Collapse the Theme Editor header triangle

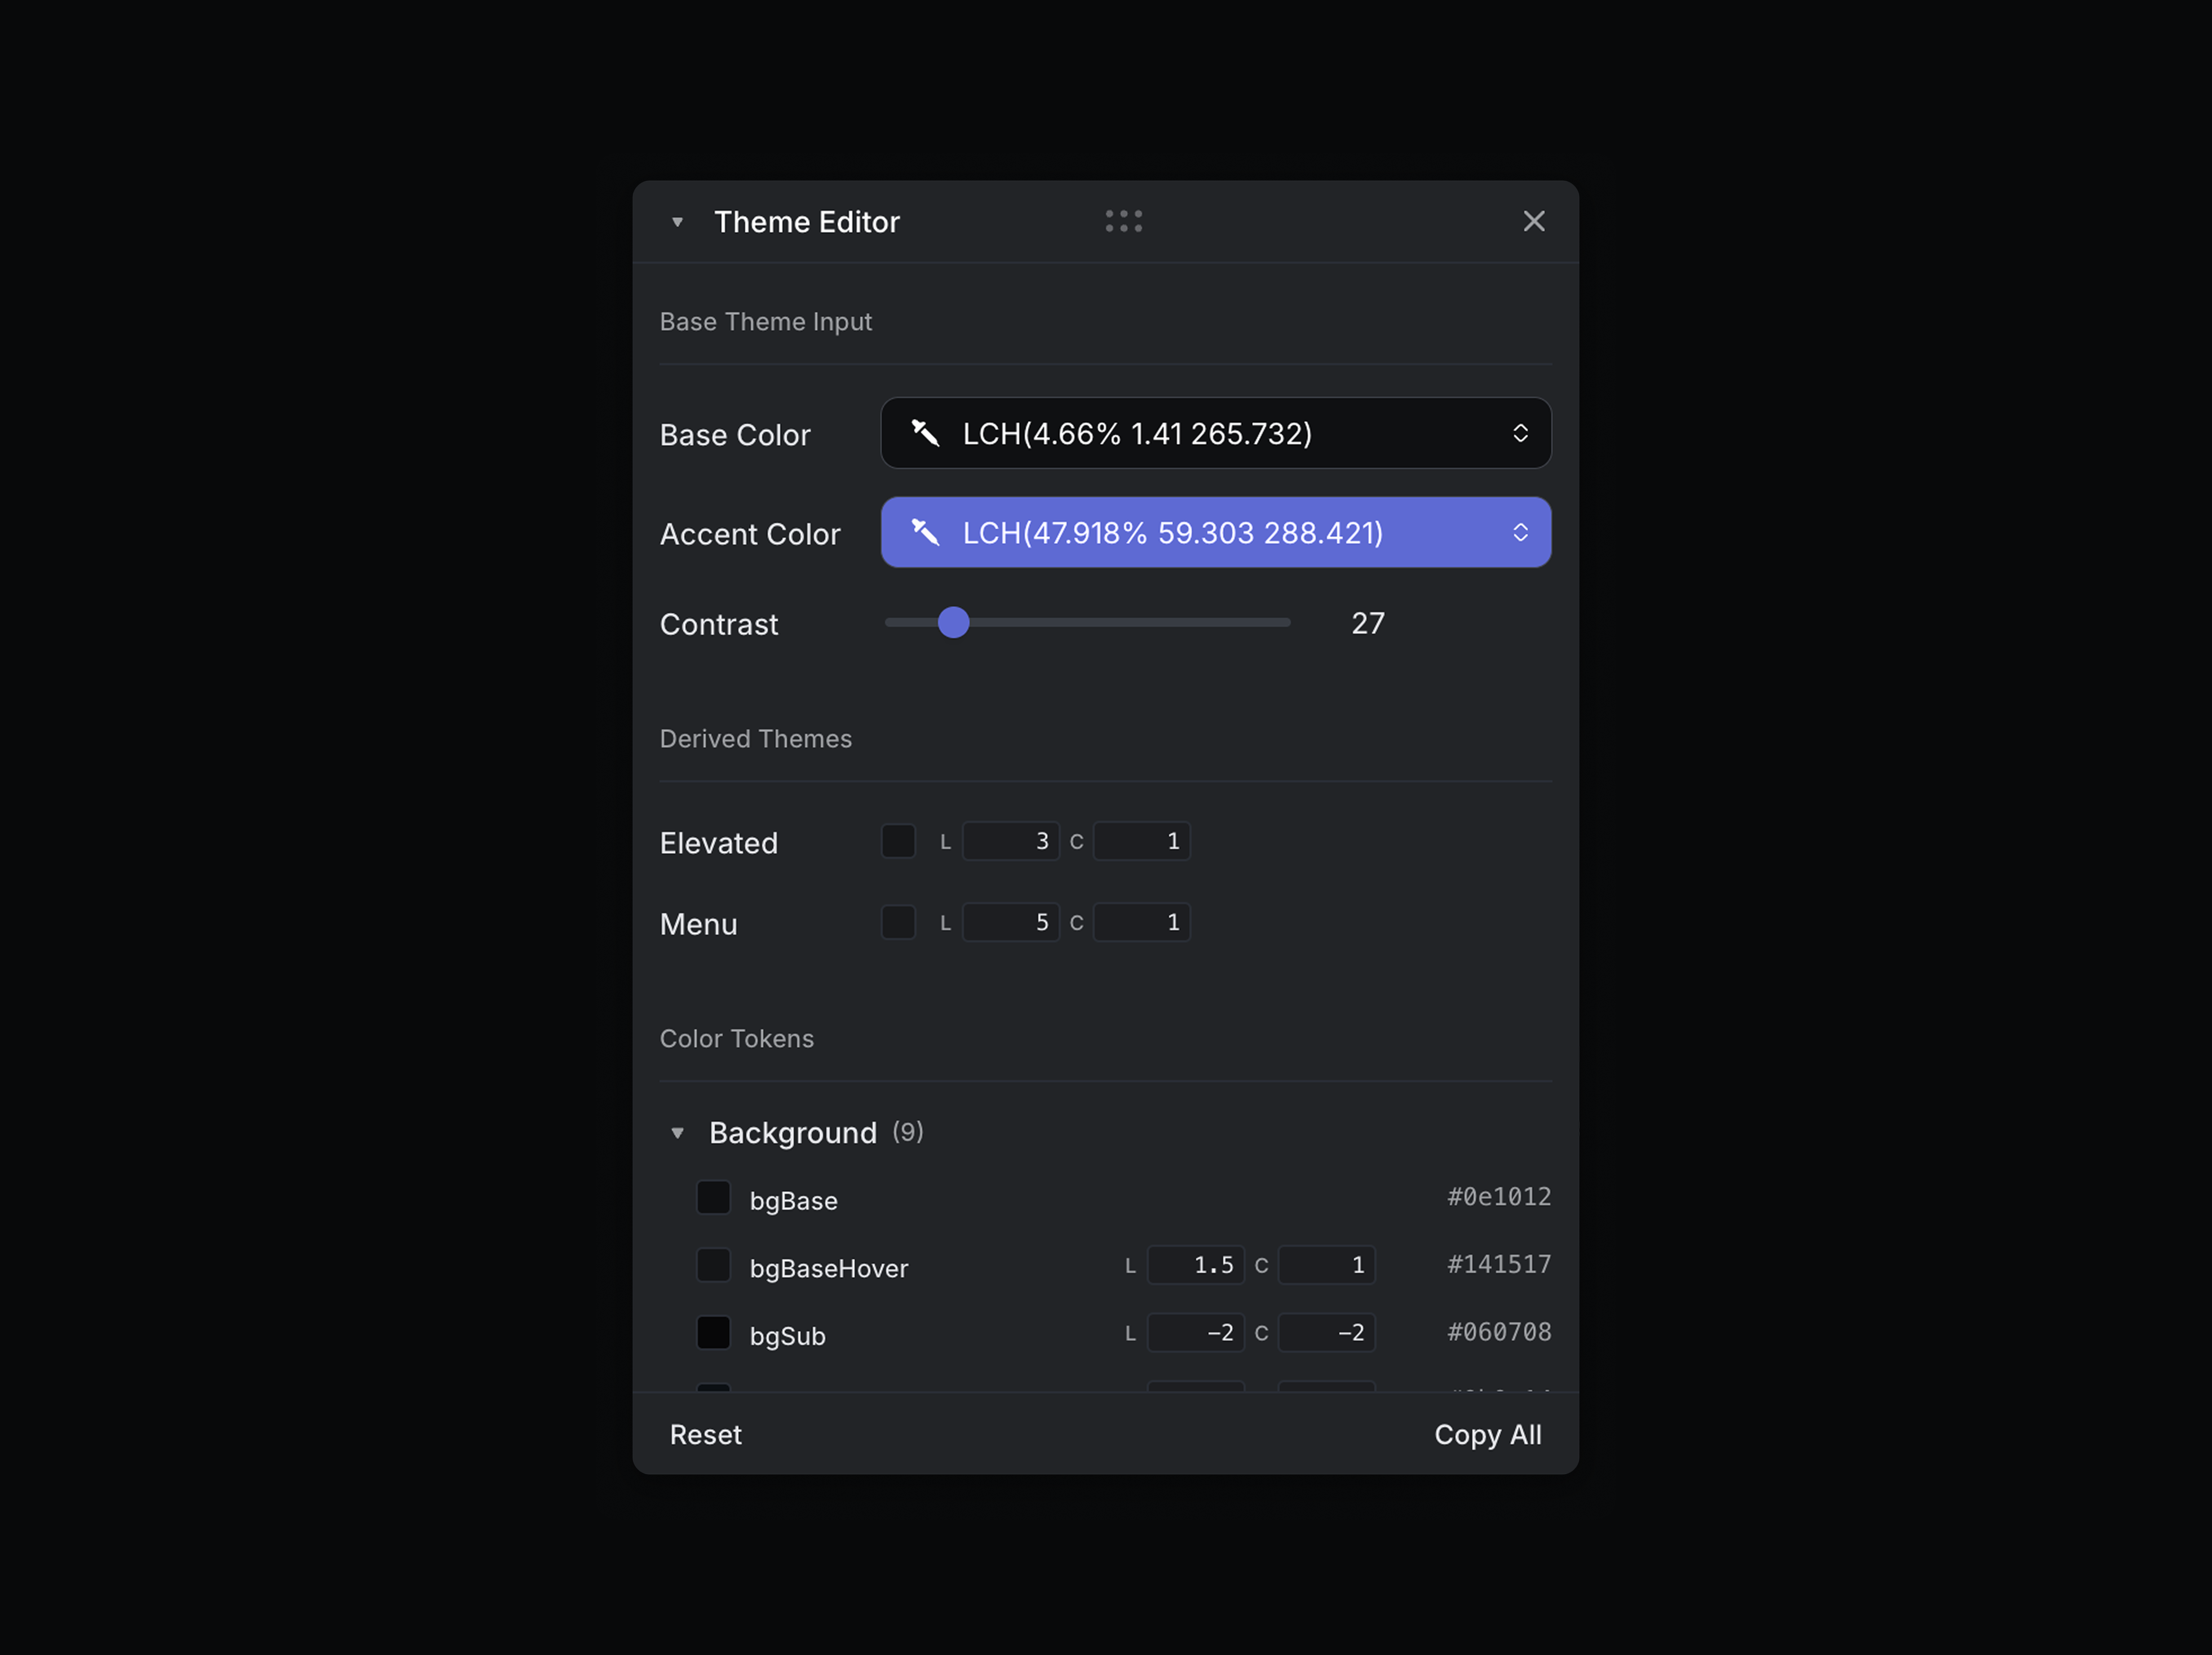tap(677, 222)
